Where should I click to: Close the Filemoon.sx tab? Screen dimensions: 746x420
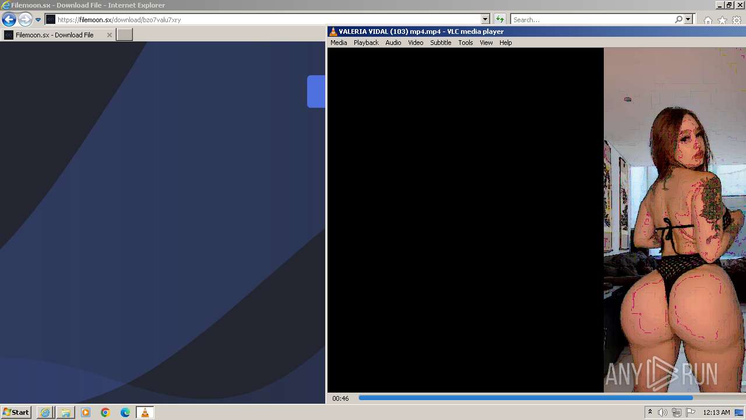(x=109, y=35)
